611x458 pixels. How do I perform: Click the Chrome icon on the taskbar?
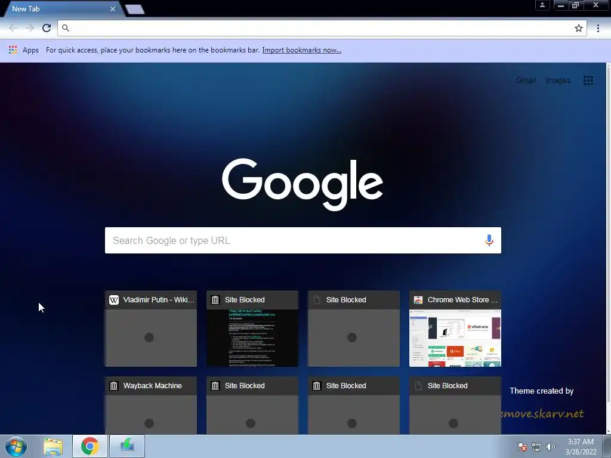click(x=90, y=446)
